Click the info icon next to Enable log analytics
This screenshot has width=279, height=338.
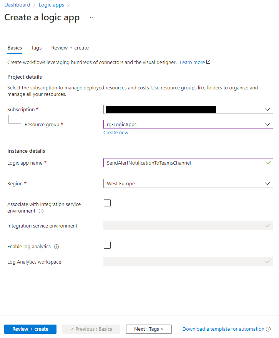pyautogui.click(x=56, y=247)
